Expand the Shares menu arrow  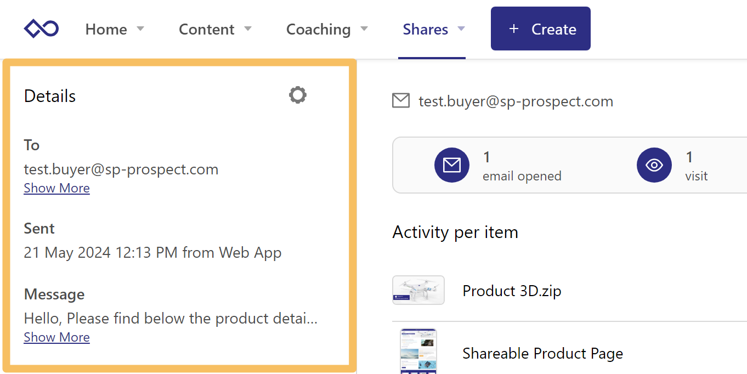pyautogui.click(x=461, y=29)
